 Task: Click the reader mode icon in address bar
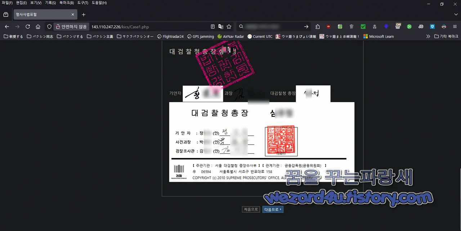pyautogui.click(x=213, y=27)
